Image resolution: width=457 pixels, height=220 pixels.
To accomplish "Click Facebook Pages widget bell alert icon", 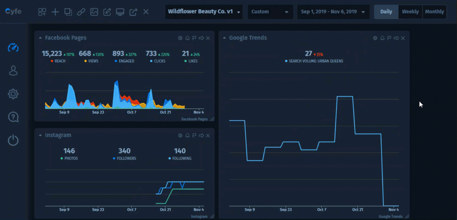I will coord(187,38).
